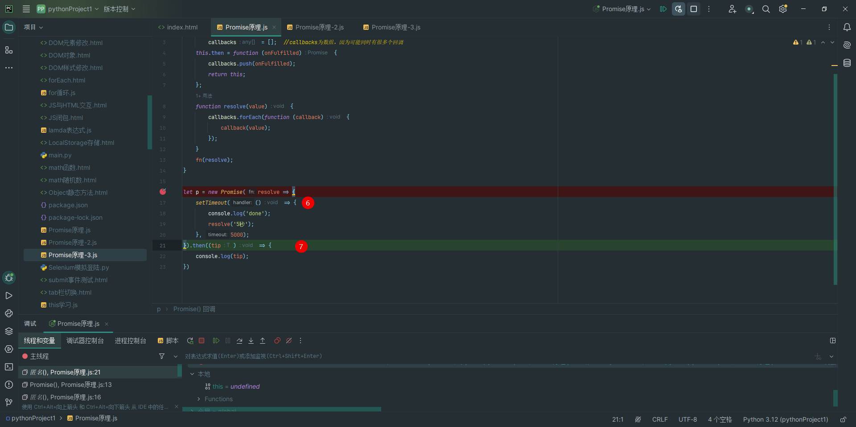This screenshot has height=427, width=856.
Task: Open the 进程控制台 tab
Action: coord(131,341)
